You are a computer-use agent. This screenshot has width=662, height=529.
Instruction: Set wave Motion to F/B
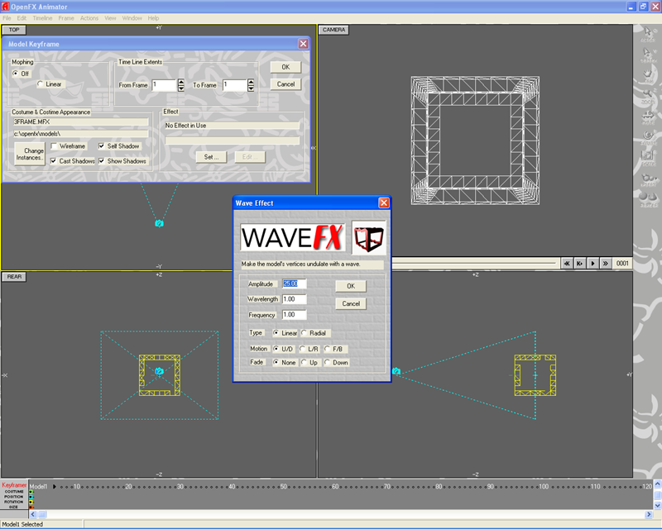[x=327, y=349]
